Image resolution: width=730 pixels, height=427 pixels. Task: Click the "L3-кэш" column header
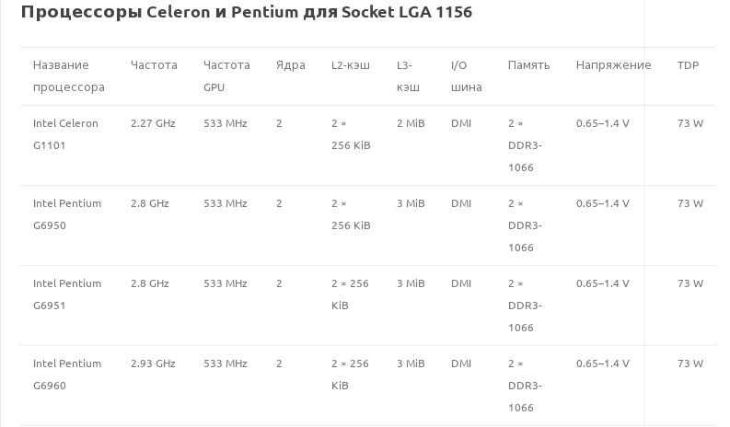(409, 76)
